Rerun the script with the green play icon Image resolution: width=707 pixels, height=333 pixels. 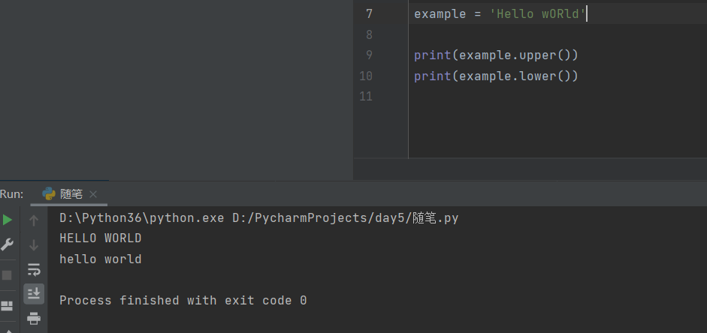pyautogui.click(x=8, y=220)
